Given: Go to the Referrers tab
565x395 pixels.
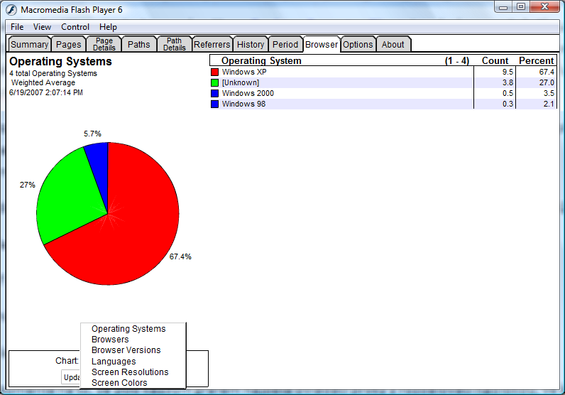Looking at the screenshot, I should click(212, 44).
